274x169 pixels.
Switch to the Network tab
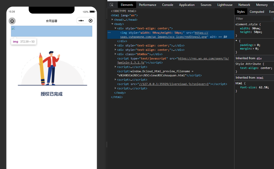(244, 5)
